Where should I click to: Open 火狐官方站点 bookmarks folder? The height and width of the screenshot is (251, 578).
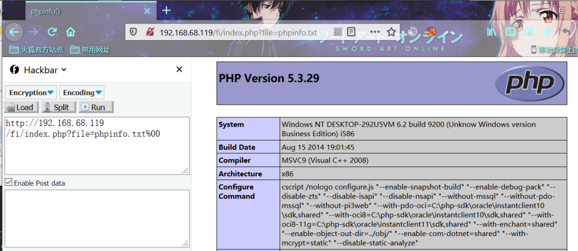click(x=36, y=50)
